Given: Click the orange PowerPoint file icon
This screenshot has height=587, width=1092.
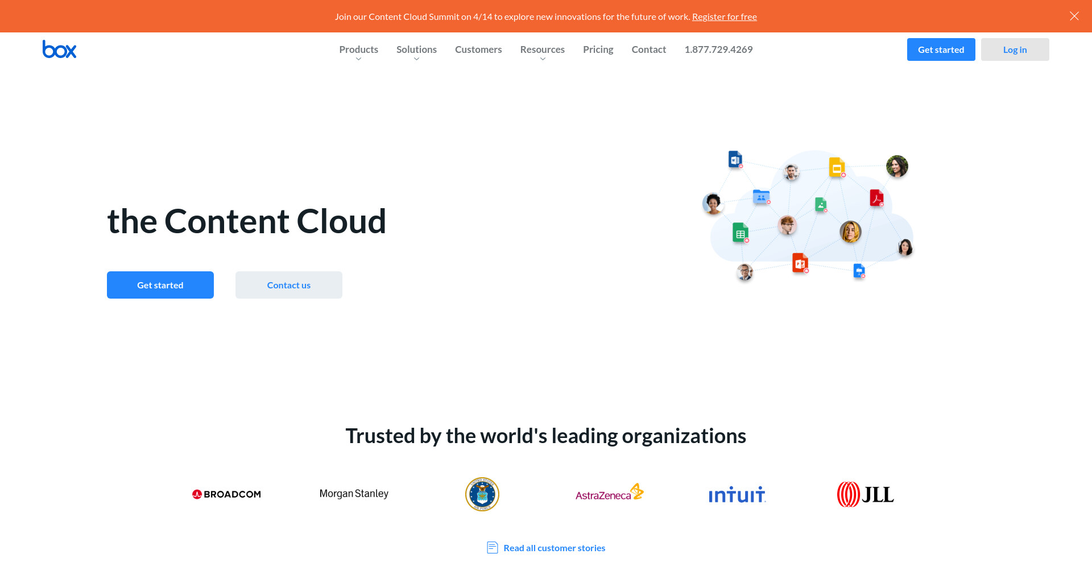Looking at the screenshot, I should (800, 263).
